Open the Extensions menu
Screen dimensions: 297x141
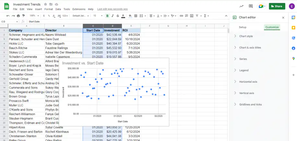[79, 9]
